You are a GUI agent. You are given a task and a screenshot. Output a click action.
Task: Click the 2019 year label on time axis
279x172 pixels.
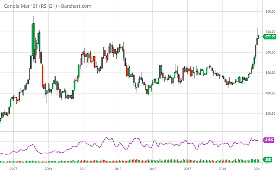point(222,168)
